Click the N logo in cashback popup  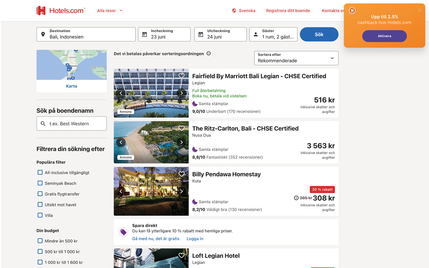coord(352,10)
